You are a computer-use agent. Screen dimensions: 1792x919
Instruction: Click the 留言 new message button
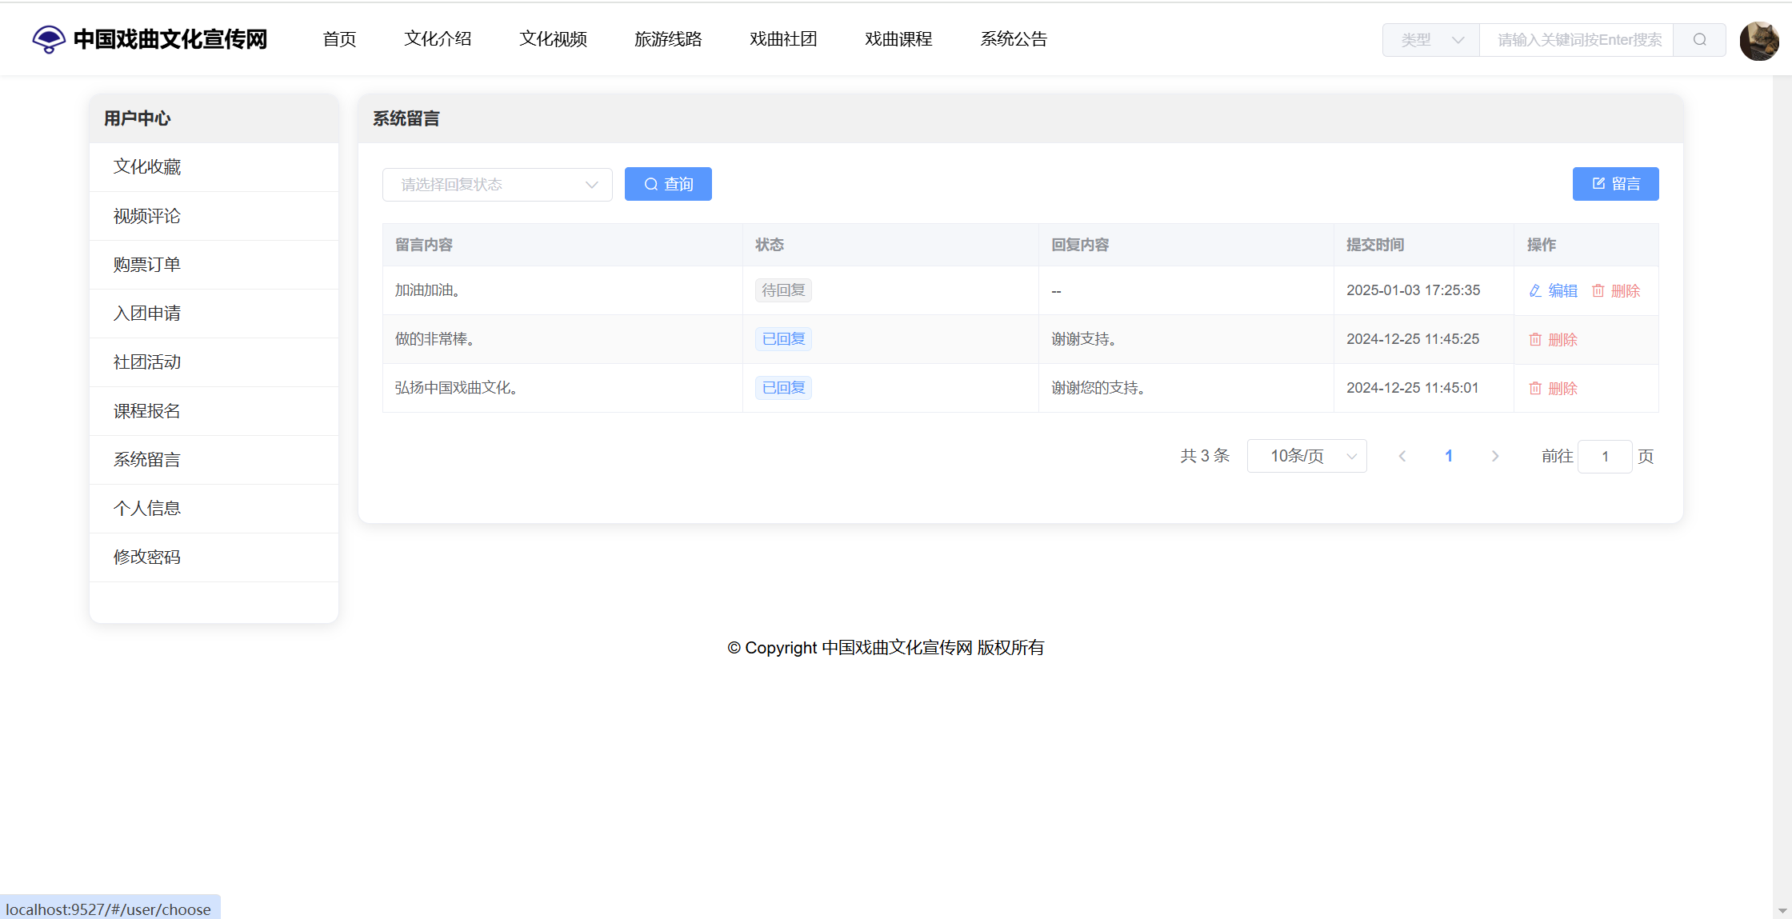pos(1615,184)
